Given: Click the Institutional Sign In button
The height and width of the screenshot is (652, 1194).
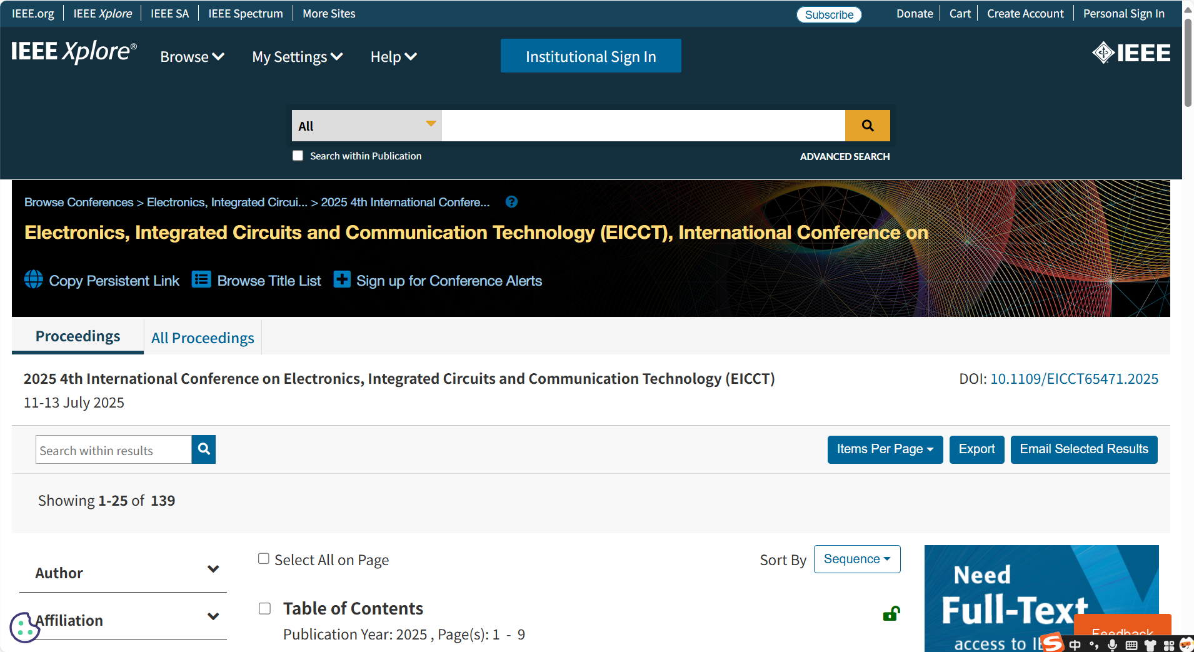Looking at the screenshot, I should click(591, 56).
